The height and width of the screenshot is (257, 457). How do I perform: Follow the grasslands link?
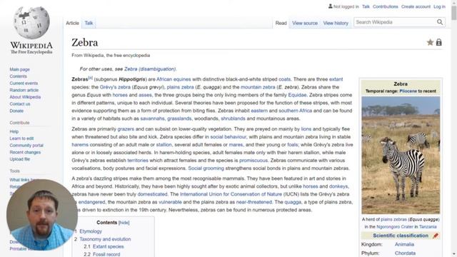point(179,119)
